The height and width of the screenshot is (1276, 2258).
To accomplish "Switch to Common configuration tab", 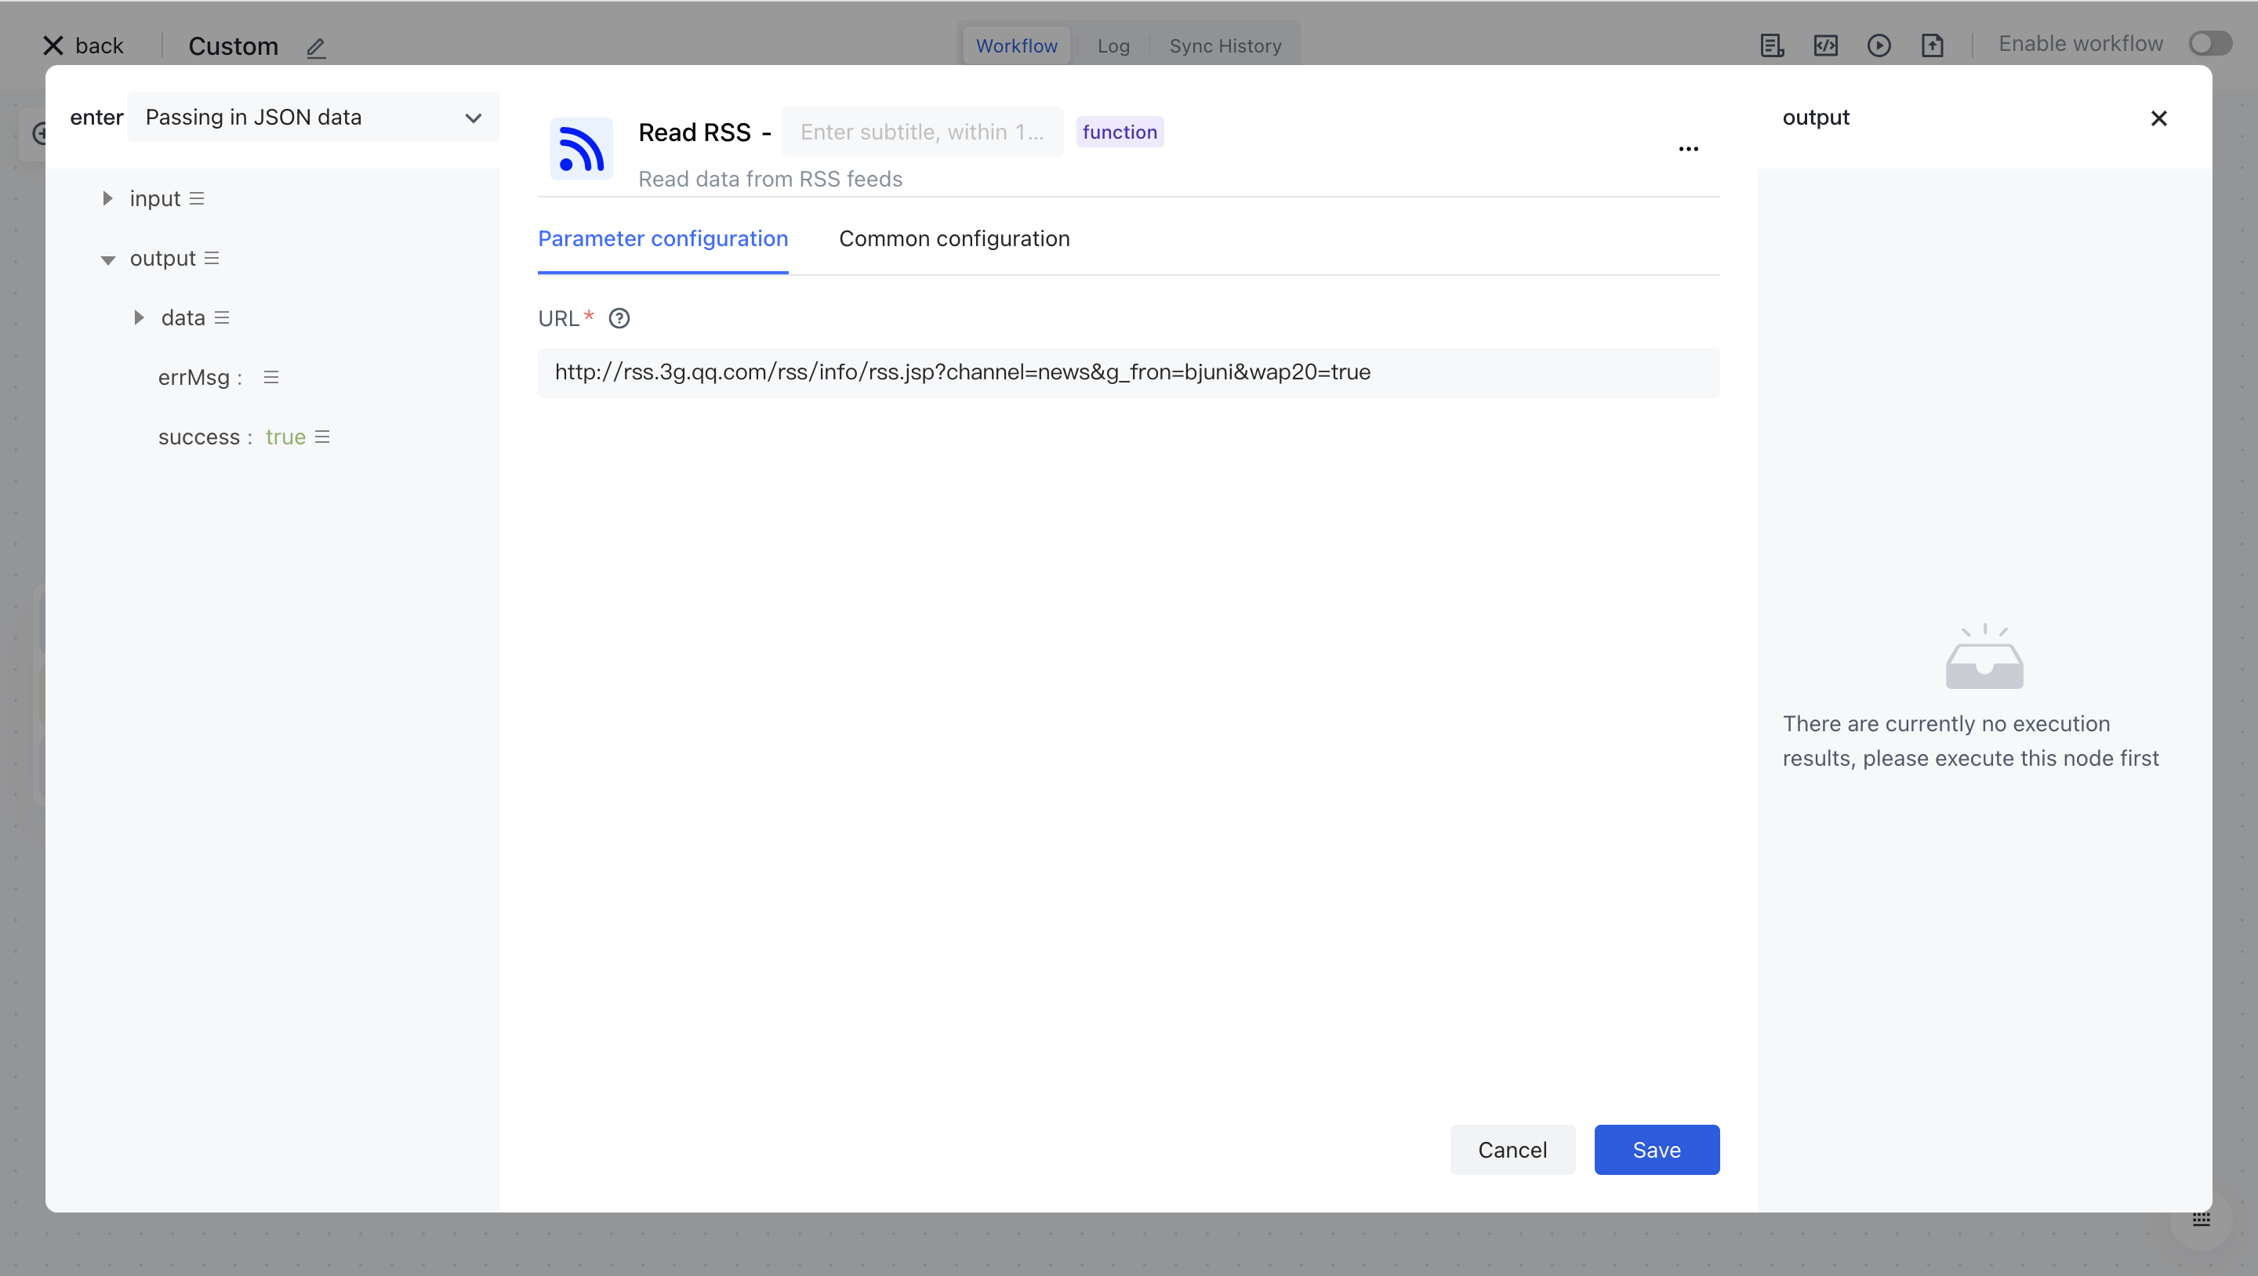I will 953,238.
